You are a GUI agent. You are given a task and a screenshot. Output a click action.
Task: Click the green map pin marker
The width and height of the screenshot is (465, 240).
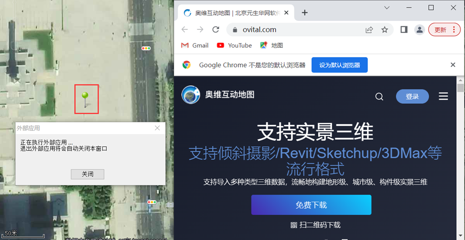(85, 96)
